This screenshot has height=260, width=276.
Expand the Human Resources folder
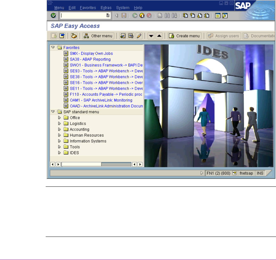click(x=60, y=135)
